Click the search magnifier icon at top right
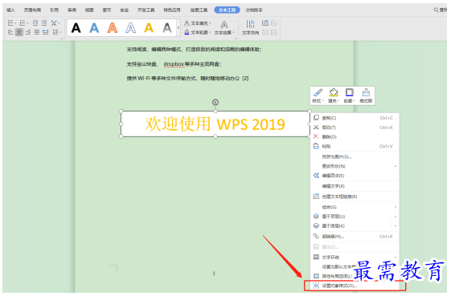The height and width of the screenshot is (296, 451). point(436,10)
